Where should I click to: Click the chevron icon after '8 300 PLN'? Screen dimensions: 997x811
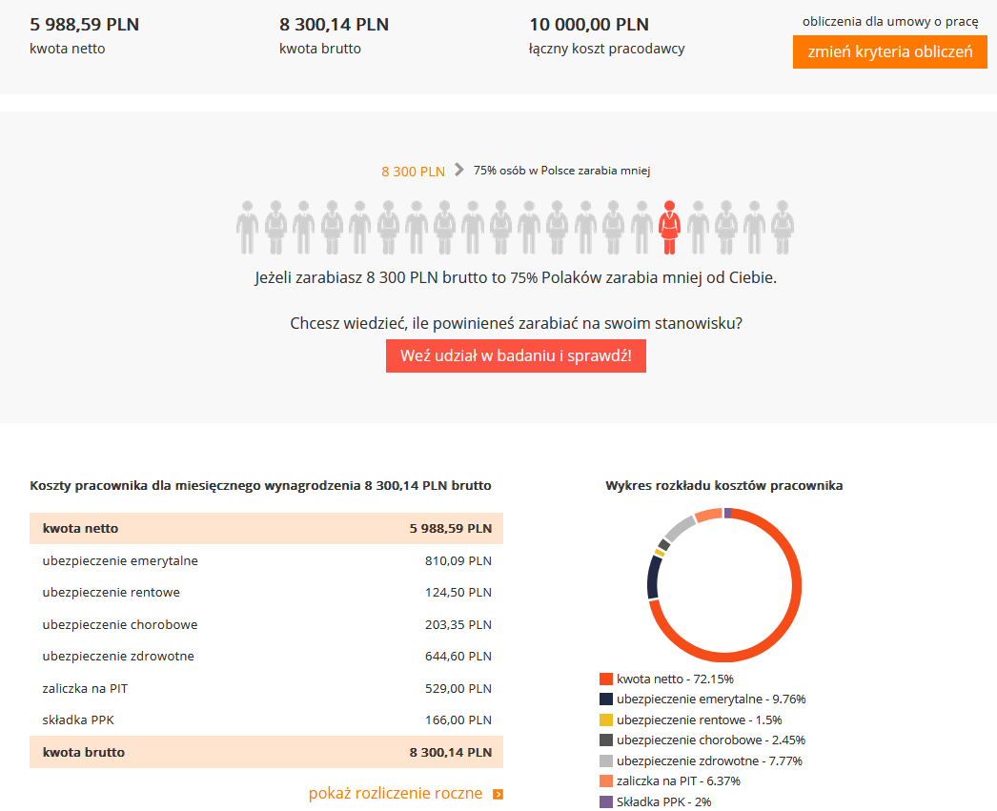[x=459, y=170]
